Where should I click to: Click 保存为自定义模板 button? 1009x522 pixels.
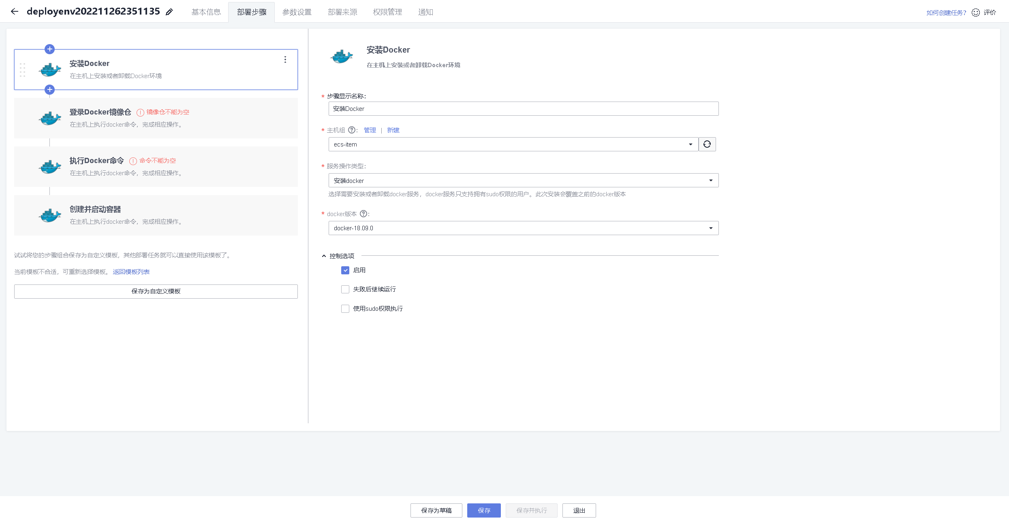pos(156,291)
